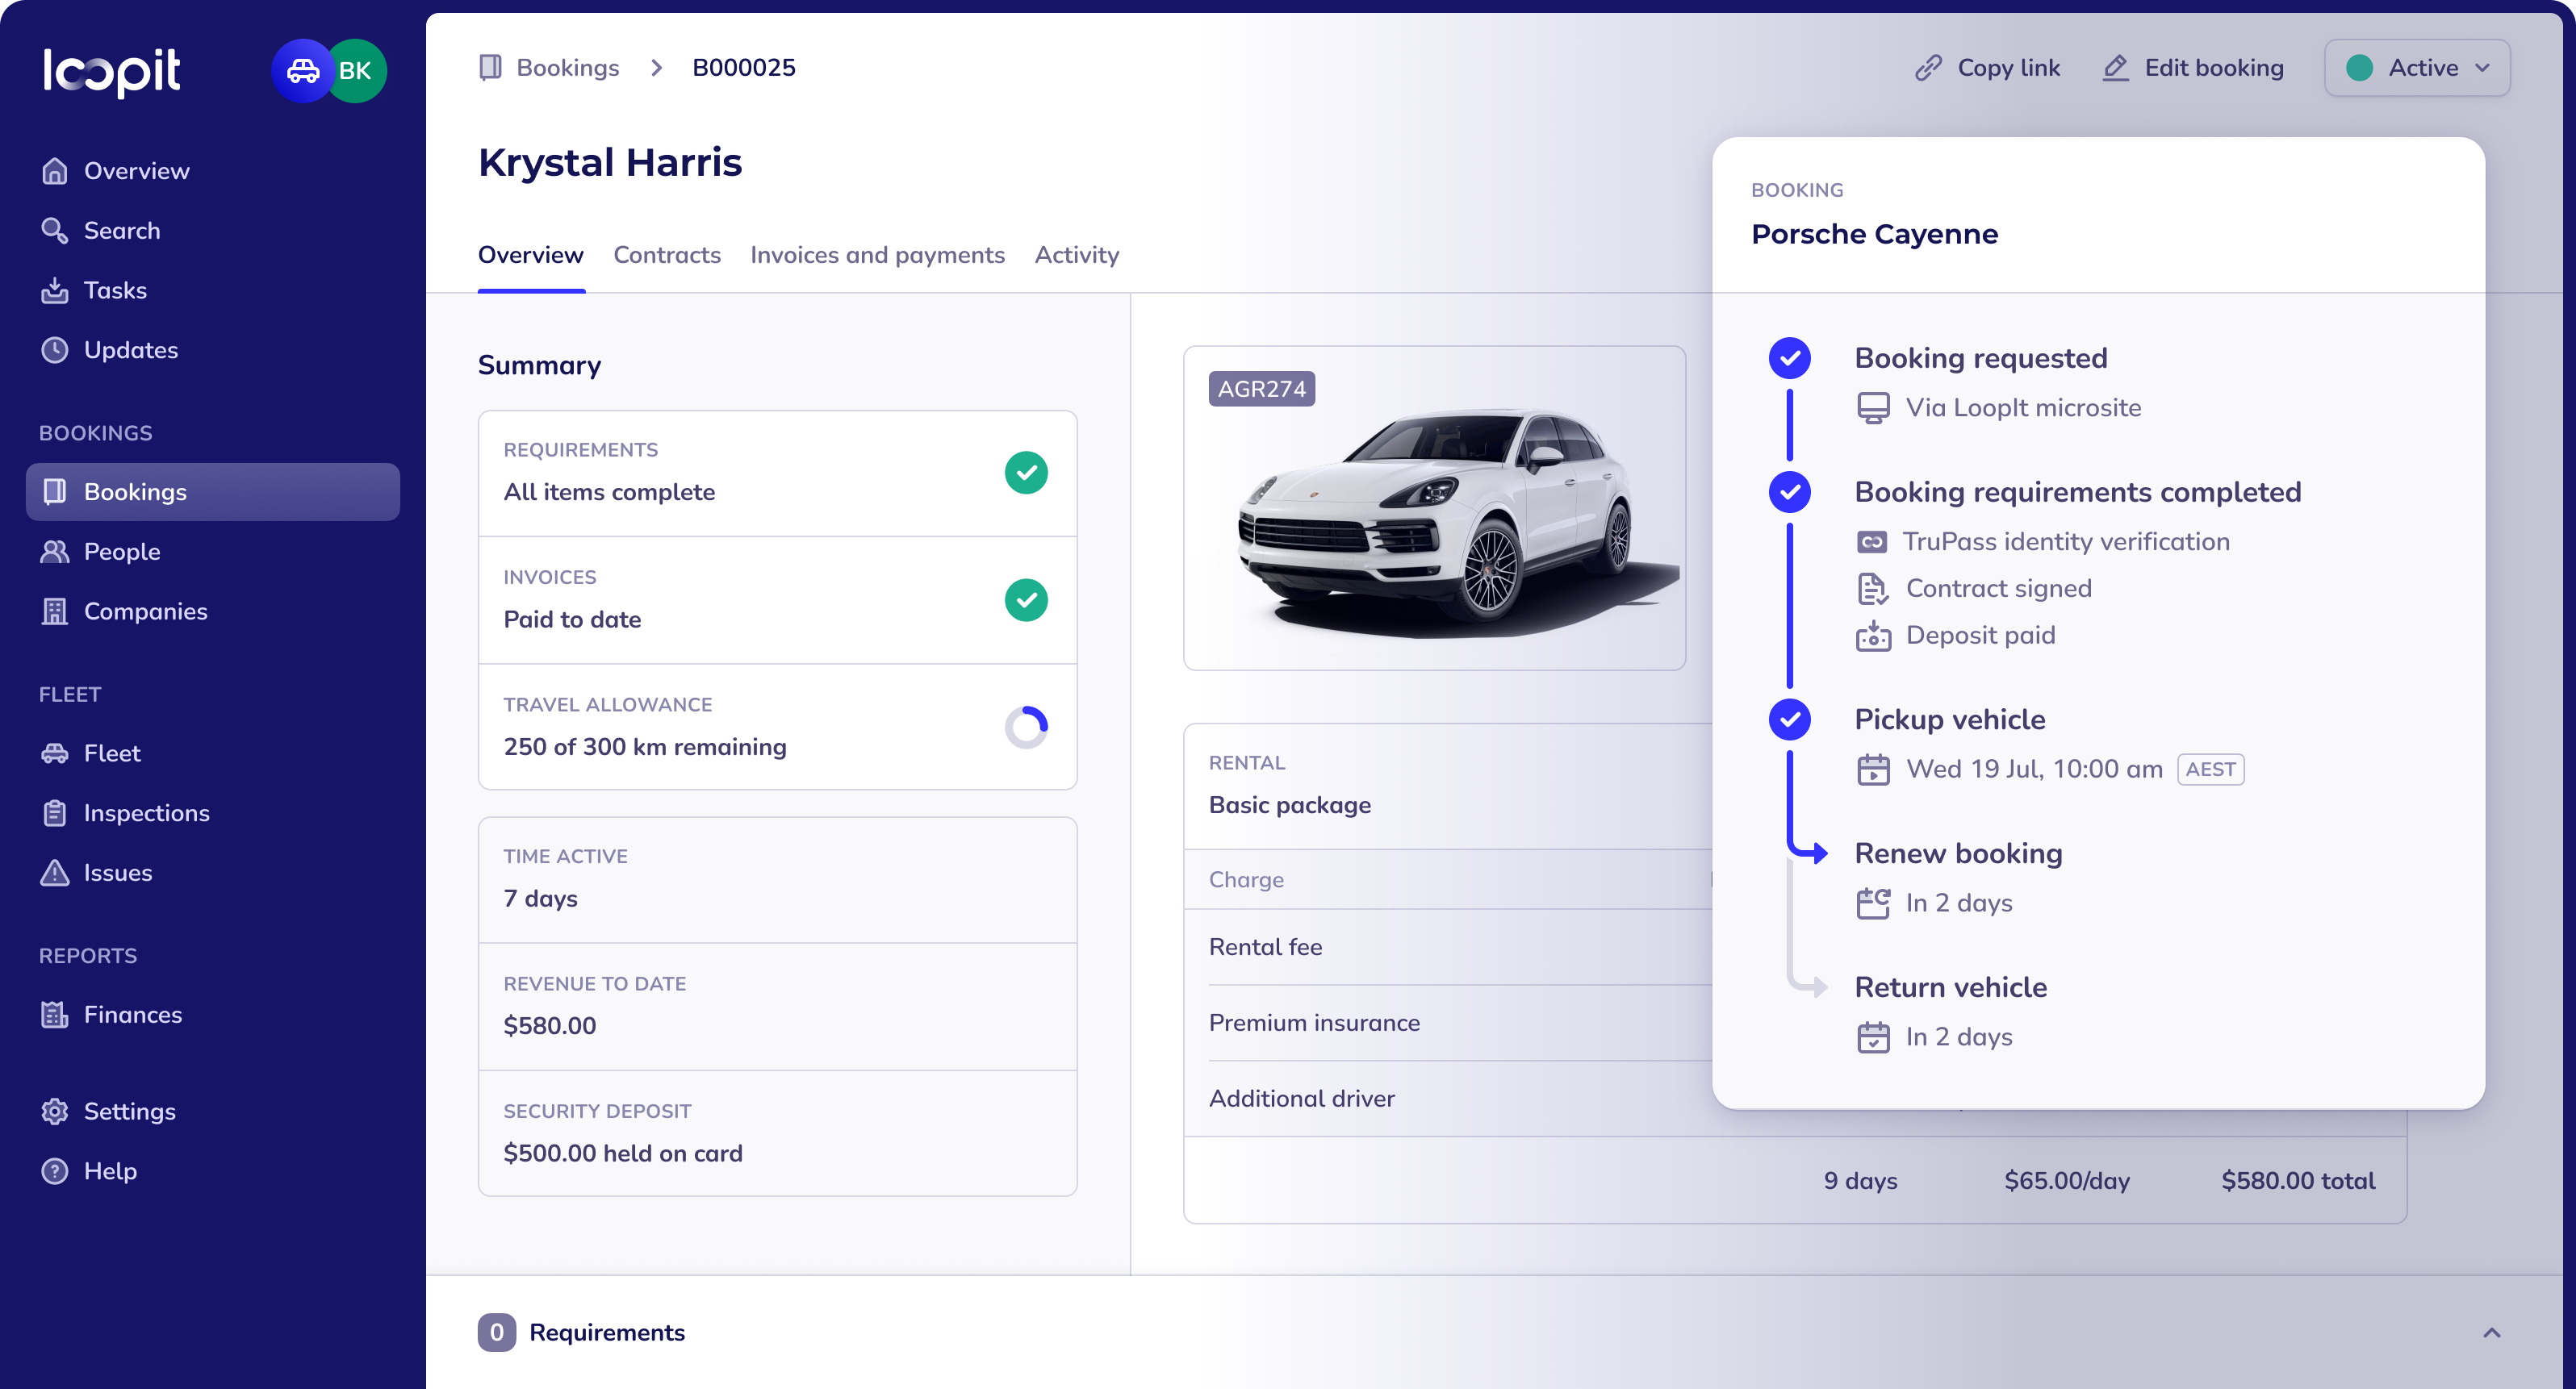Switch to the Contracts tab

click(x=667, y=255)
